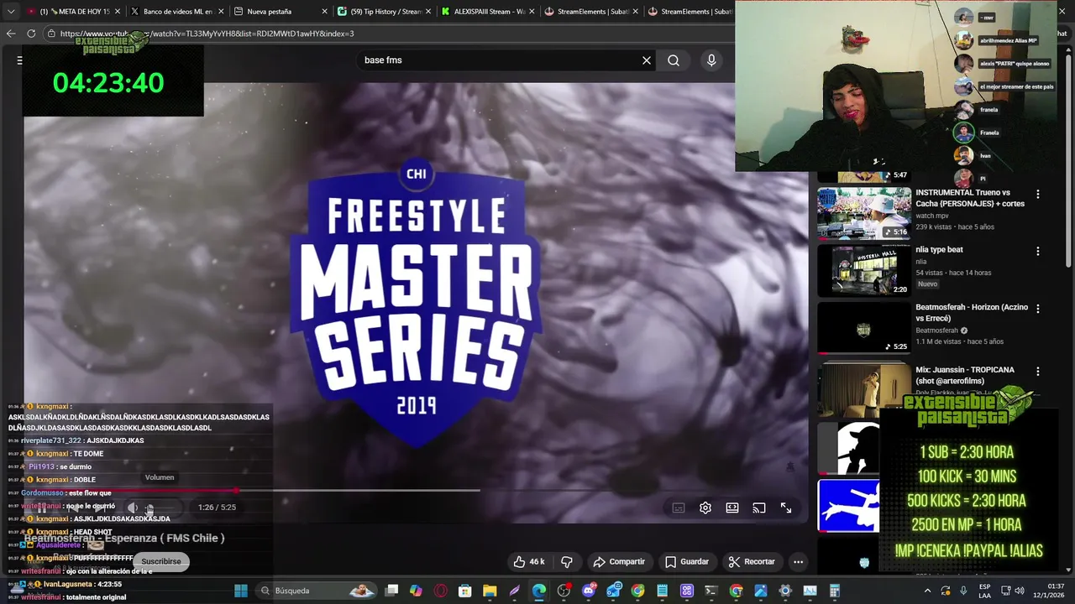Viewport: 1075px width, 604px height.
Task: Save the video with the Guardar button
Action: [x=687, y=561]
